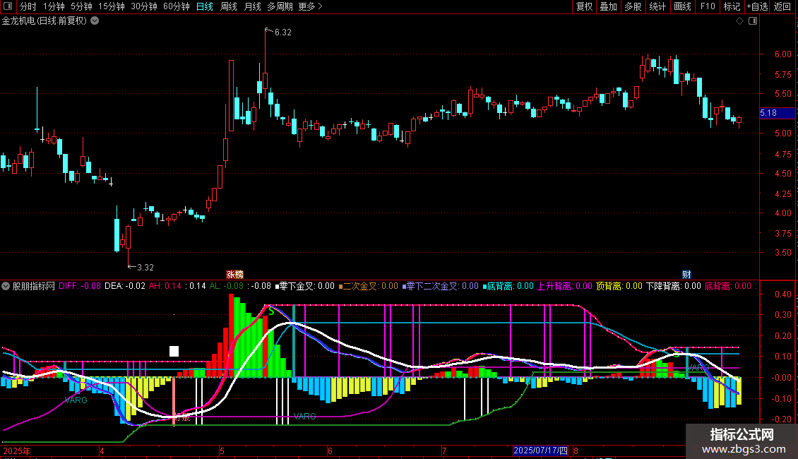Click the 二次金叉: 0.00 label
The width and height of the screenshot is (798, 459).
(369, 286)
